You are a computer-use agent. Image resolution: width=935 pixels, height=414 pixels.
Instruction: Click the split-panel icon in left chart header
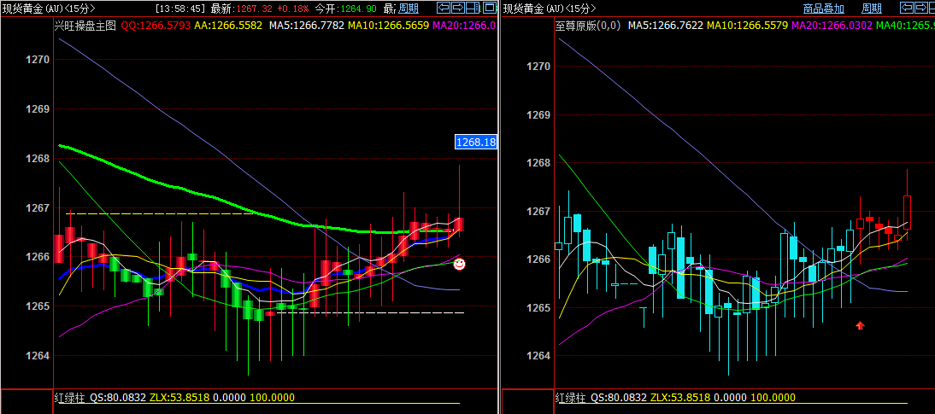coord(473,8)
